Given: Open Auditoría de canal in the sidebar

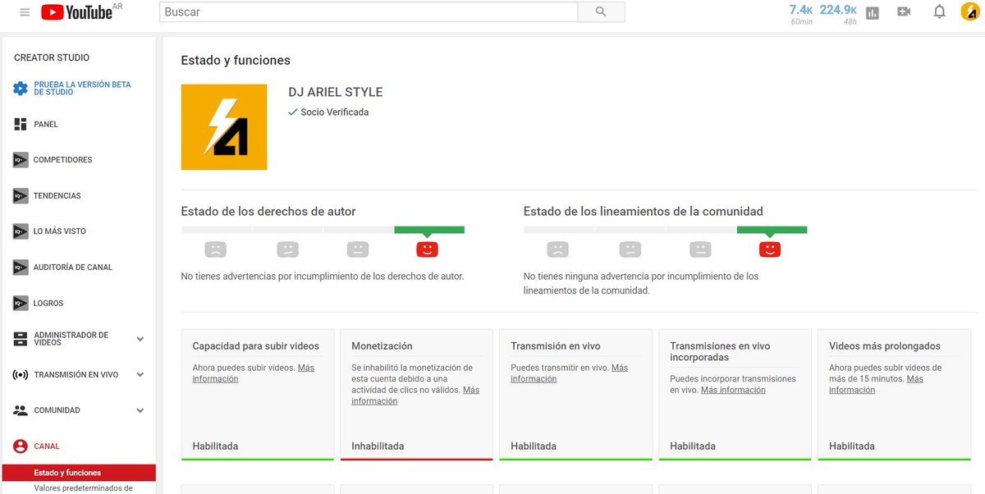Looking at the screenshot, I should pyautogui.click(x=73, y=268).
